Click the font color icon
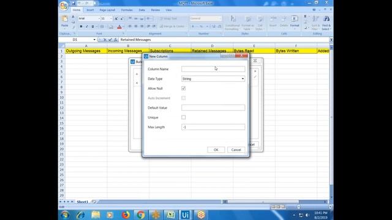 [119, 26]
